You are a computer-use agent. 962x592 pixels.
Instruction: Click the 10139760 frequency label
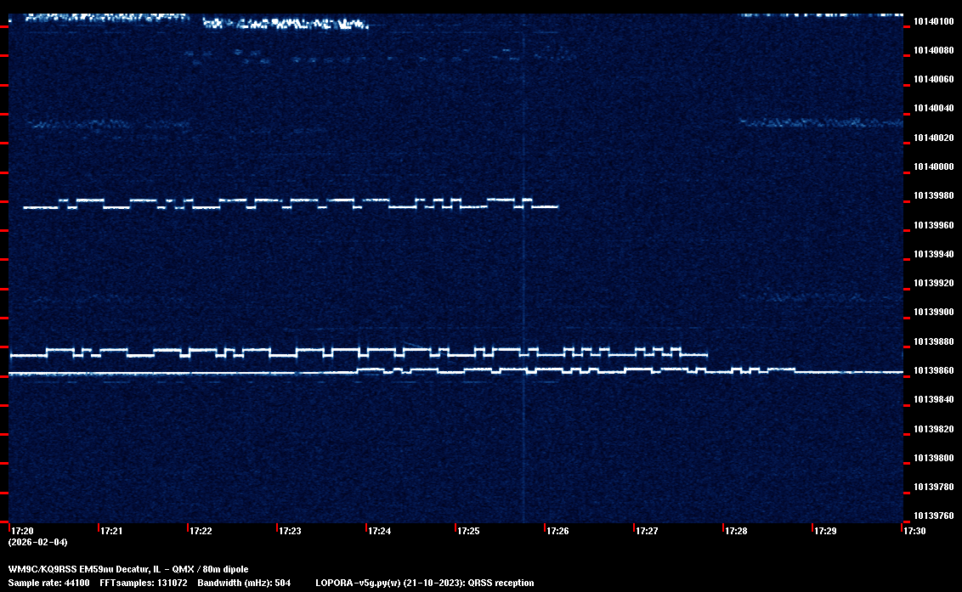click(933, 516)
